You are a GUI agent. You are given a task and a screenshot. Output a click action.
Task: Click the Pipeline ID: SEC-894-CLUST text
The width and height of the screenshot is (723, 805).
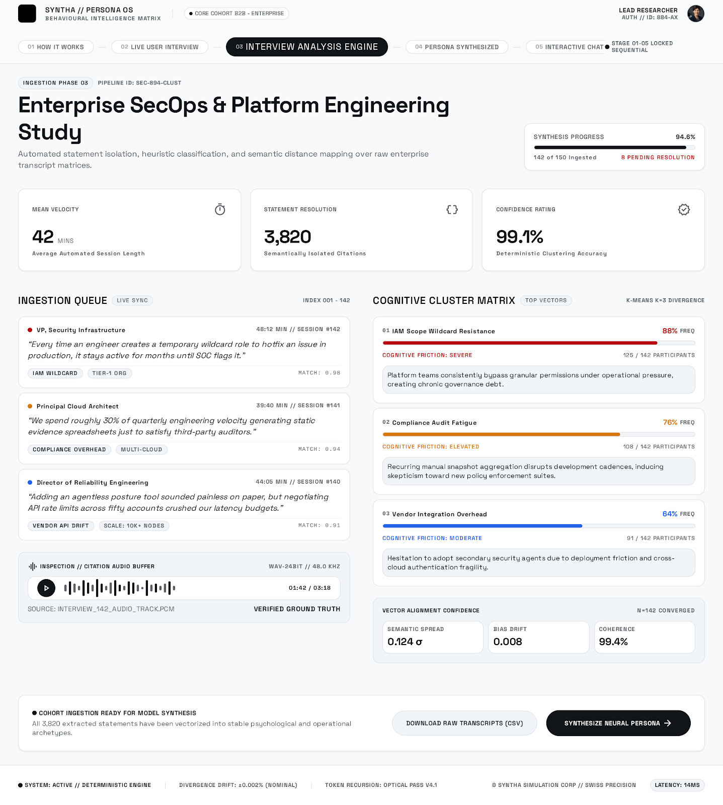139,83
